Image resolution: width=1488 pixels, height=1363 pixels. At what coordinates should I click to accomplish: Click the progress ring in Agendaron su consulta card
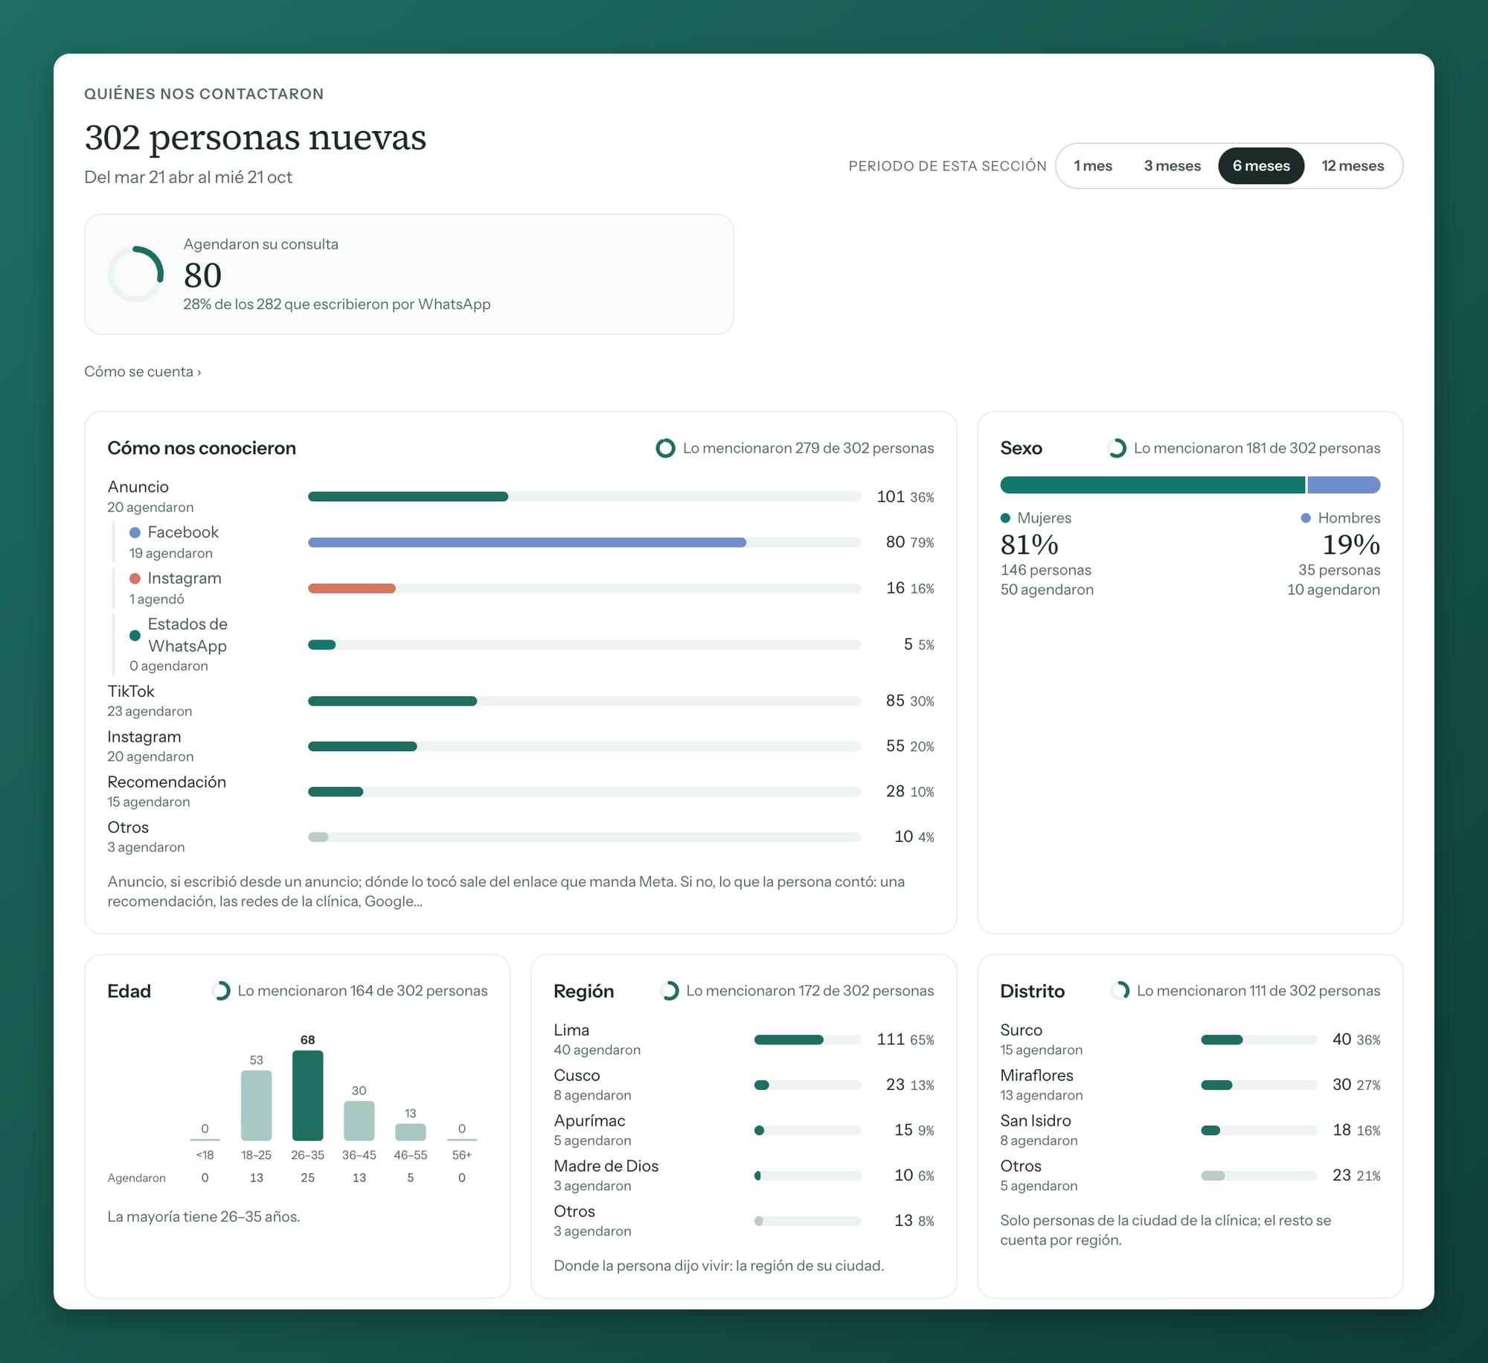[x=135, y=274]
